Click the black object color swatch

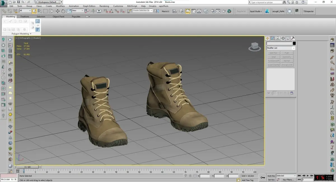click(294, 43)
